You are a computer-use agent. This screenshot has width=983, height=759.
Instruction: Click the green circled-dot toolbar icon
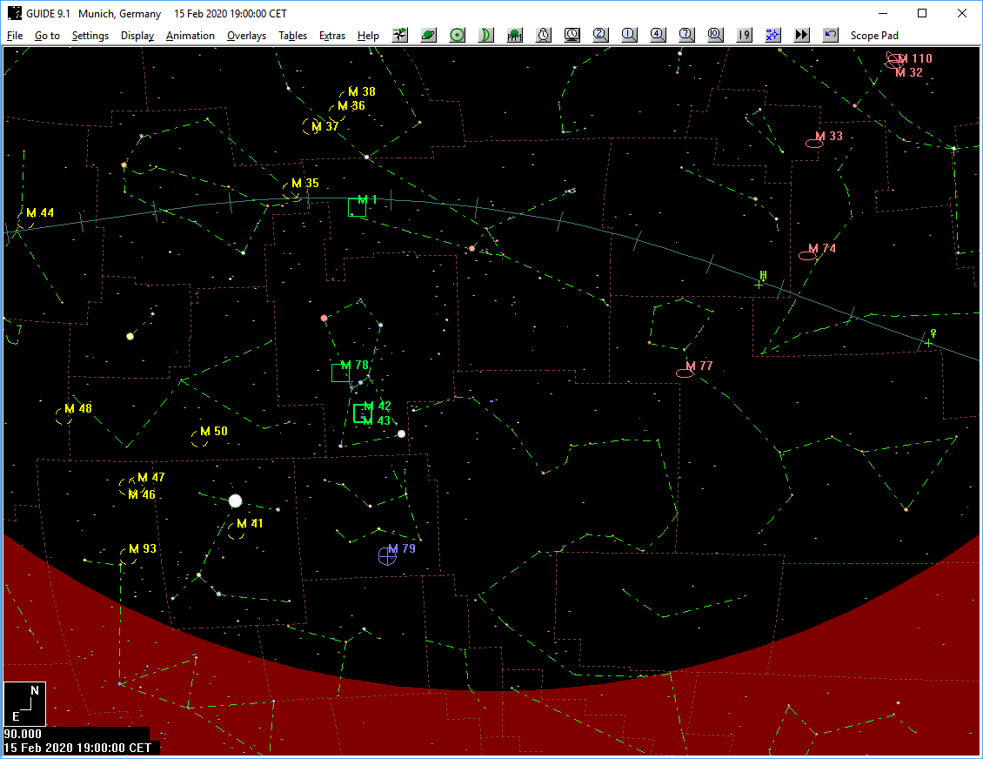tap(458, 35)
